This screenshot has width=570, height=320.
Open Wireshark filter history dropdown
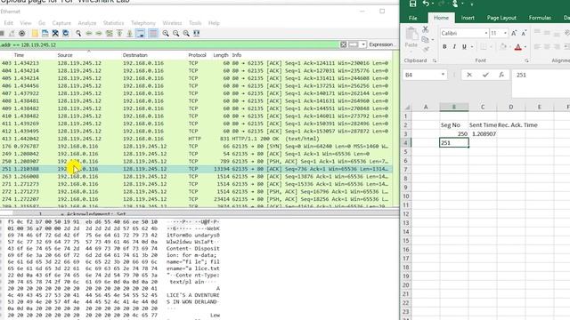(x=362, y=44)
